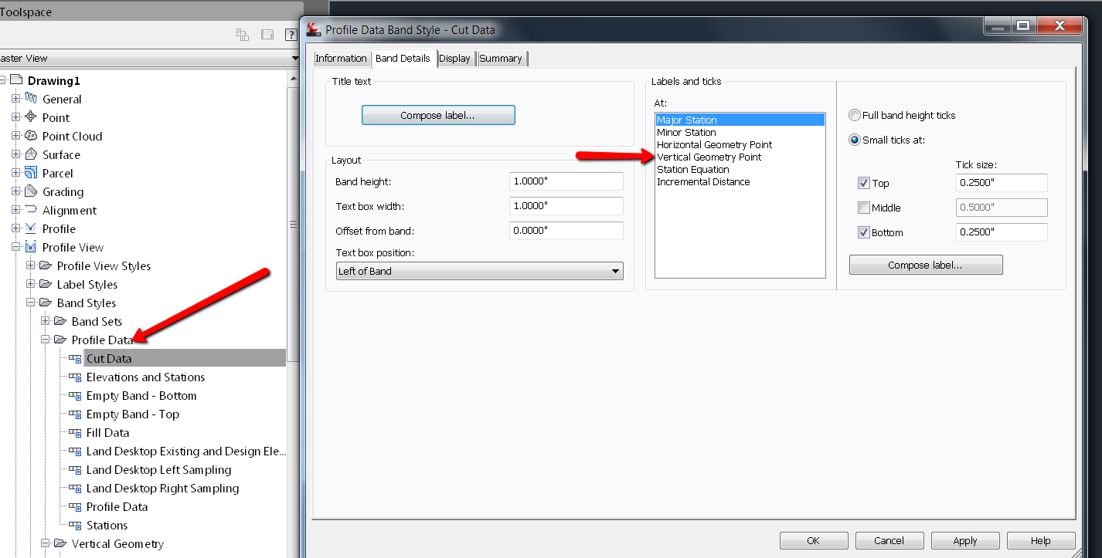The width and height of the screenshot is (1102, 558).
Task: Enable the Middle tick checkbox
Action: coord(864,208)
